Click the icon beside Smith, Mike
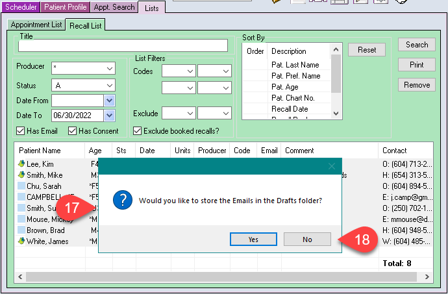448x294 pixels. pos(21,175)
